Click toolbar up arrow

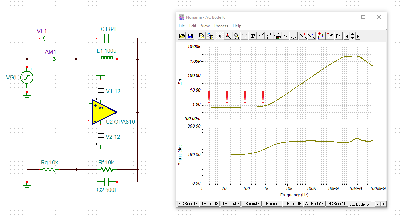tap(352, 34)
